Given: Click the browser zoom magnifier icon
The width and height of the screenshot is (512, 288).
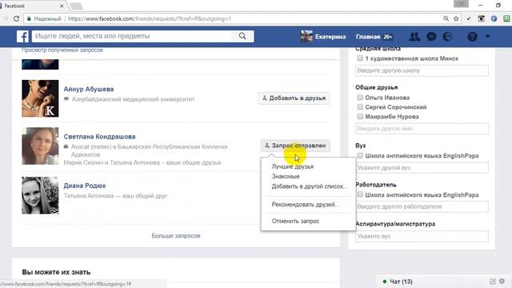Looking at the screenshot, I should coord(446,18).
